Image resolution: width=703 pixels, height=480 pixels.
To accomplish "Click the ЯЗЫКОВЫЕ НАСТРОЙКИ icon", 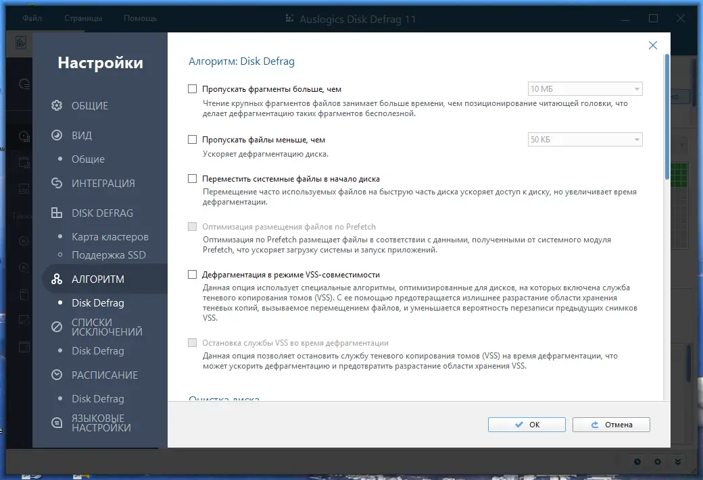I will click(57, 423).
